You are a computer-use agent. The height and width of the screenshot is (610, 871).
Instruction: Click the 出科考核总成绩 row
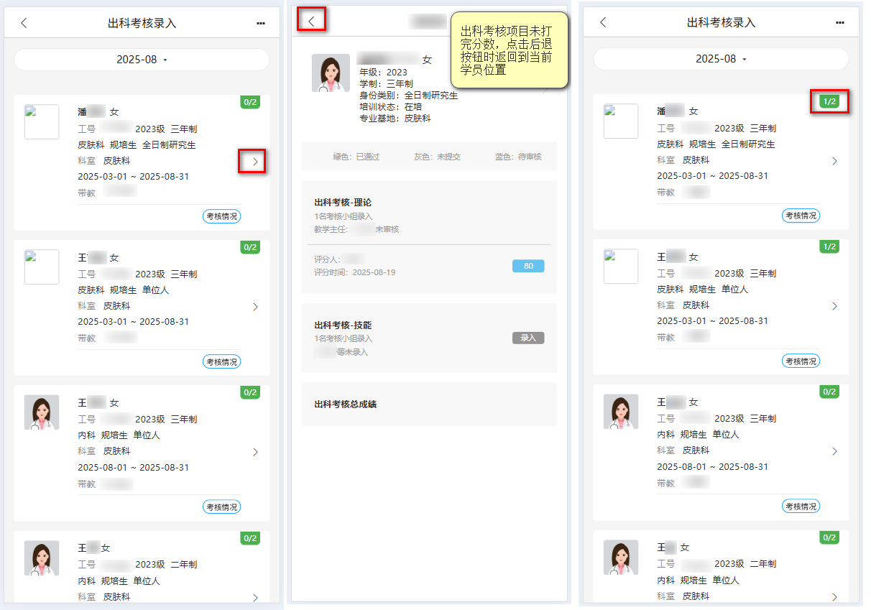pos(429,405)
